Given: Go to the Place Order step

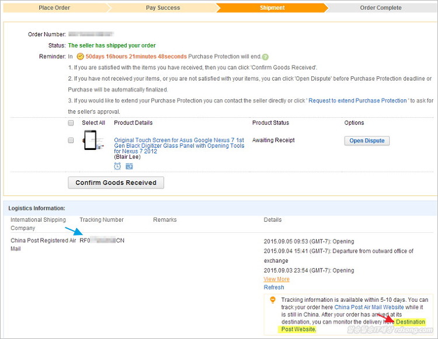Looking at the screenshot, I should click(54, 8).
